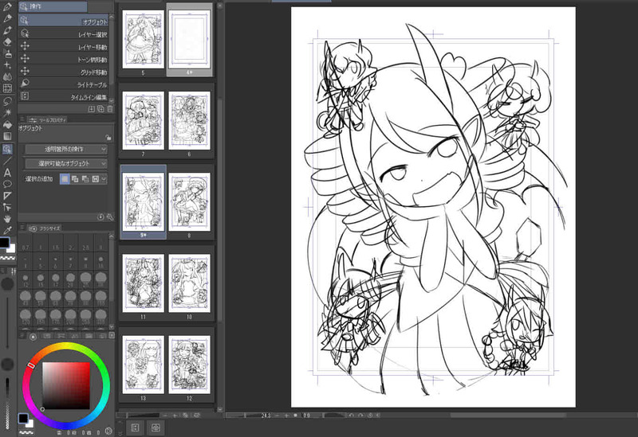The width and height of the screenshot is (638, 437).
Task: Open the 選択可能なオブジェクト dropdown
Action: click(x=66, y=164)
